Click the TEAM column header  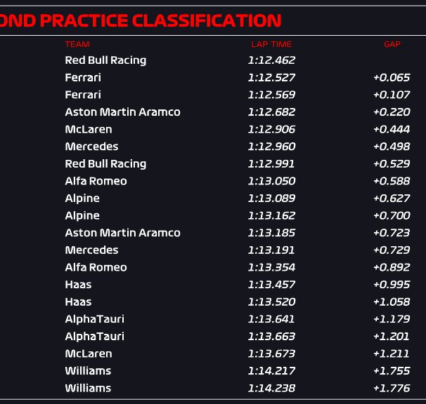(x=77, y=44)
